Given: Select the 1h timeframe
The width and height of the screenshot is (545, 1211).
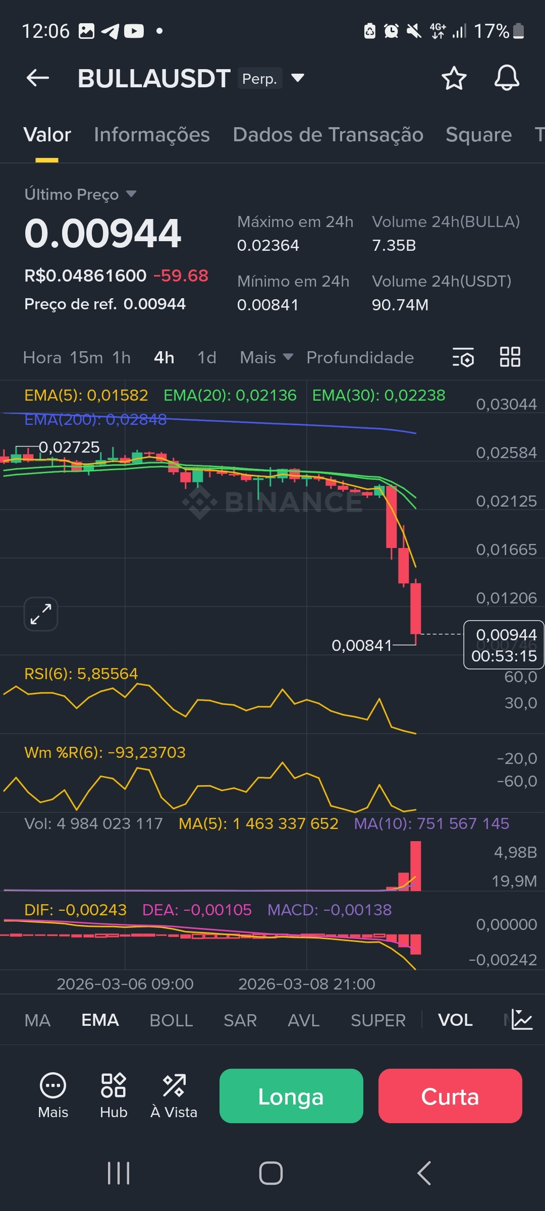Looking at the screenshot, I should point(122,357).
